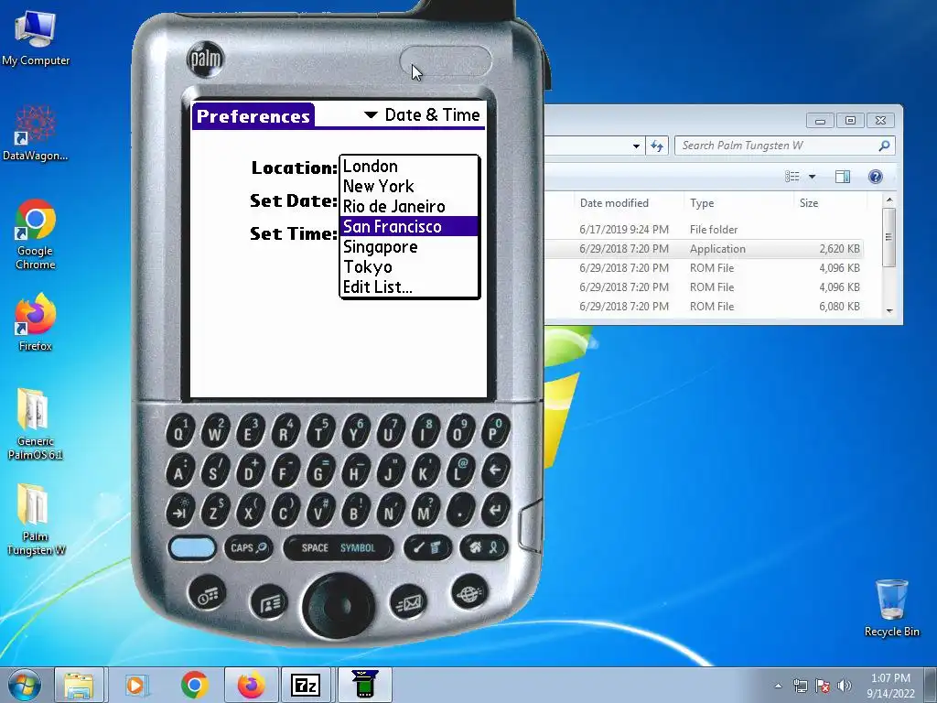Open the clock showing 1:07 PM
Screen dimensions: 937x703
click(890, 686)
